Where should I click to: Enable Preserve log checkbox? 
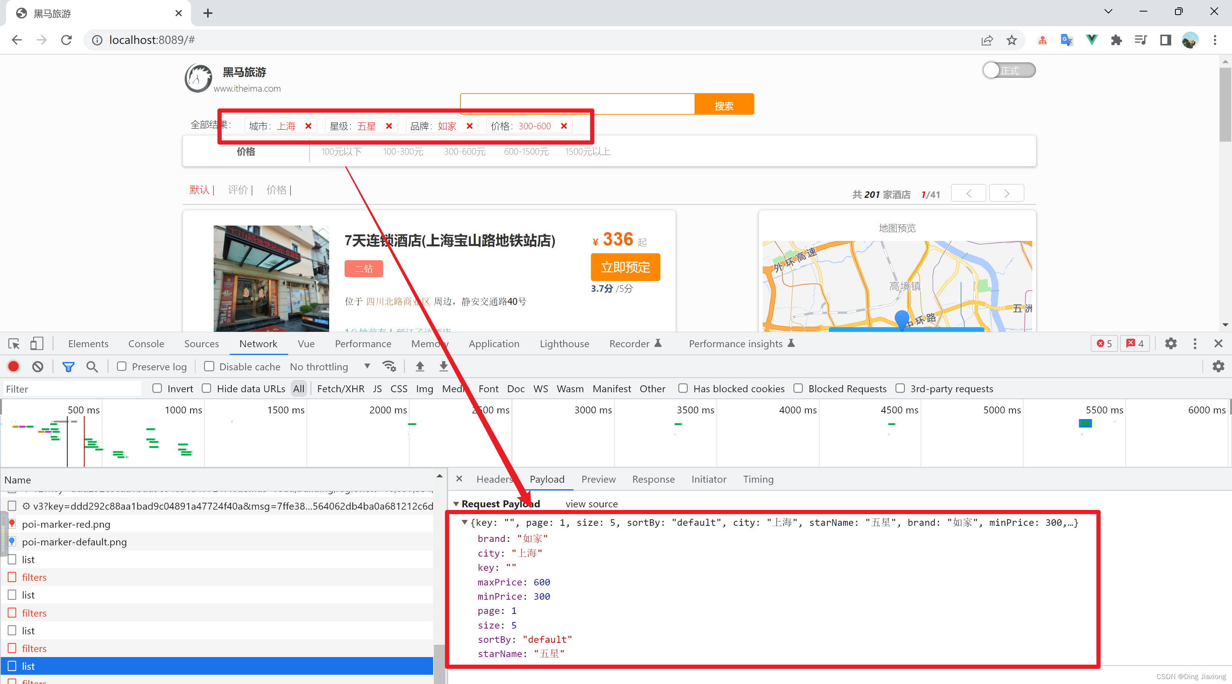[x=122, y=366]
